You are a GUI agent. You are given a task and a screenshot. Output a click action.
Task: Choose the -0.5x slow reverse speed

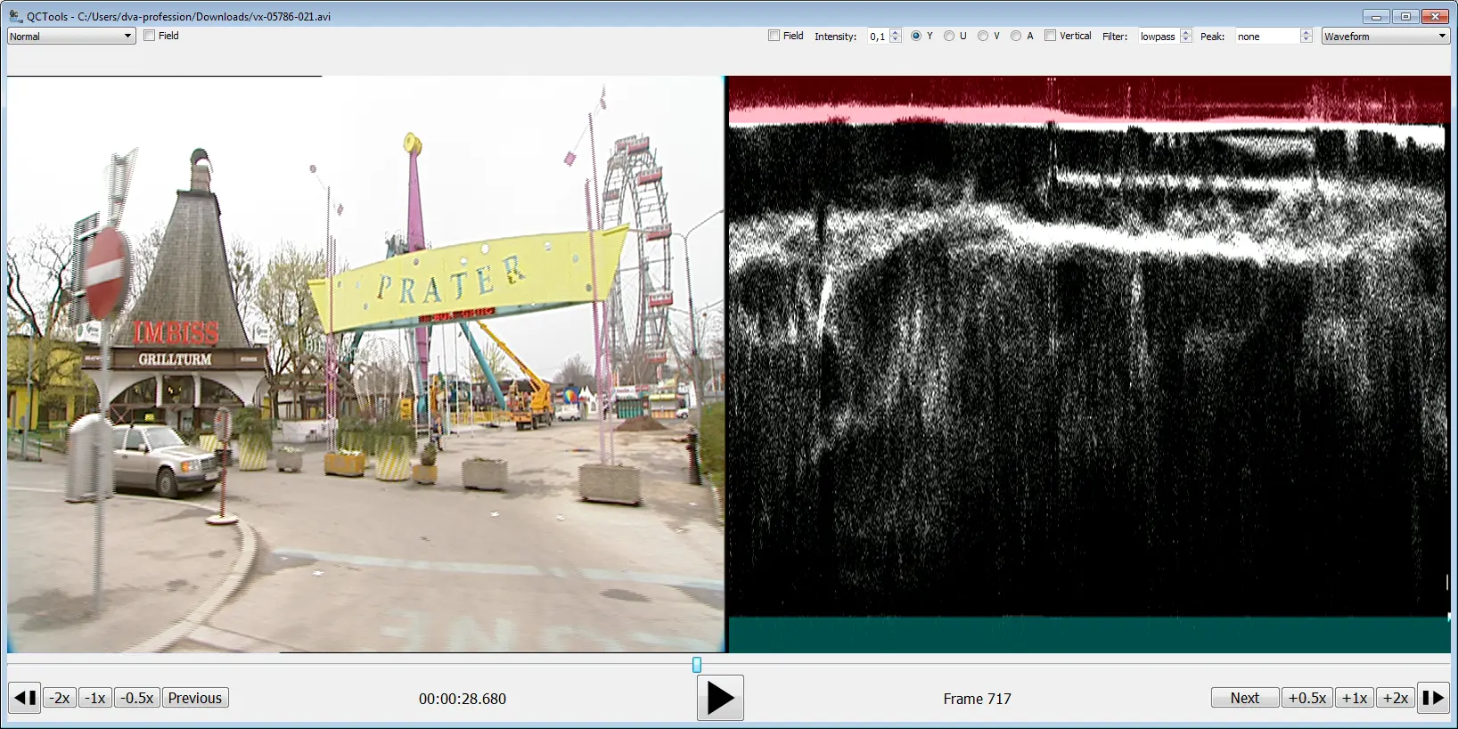[x=137, y=698]
